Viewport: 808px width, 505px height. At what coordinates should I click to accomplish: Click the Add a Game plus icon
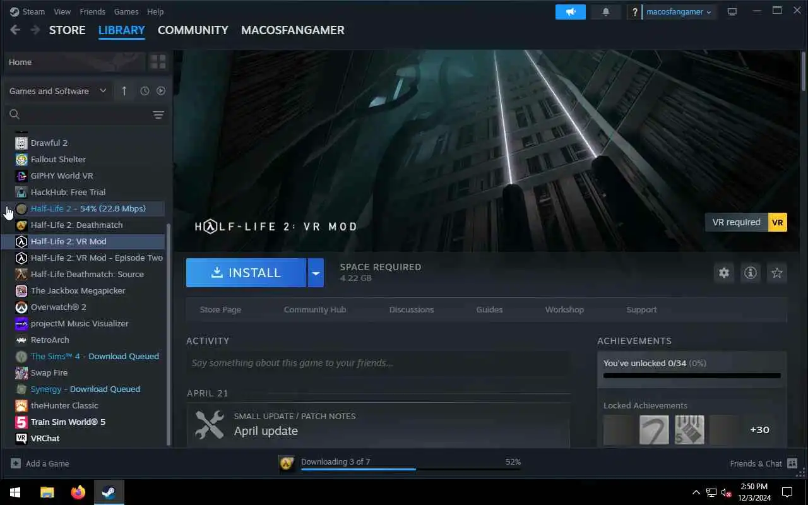coord(16,463)
